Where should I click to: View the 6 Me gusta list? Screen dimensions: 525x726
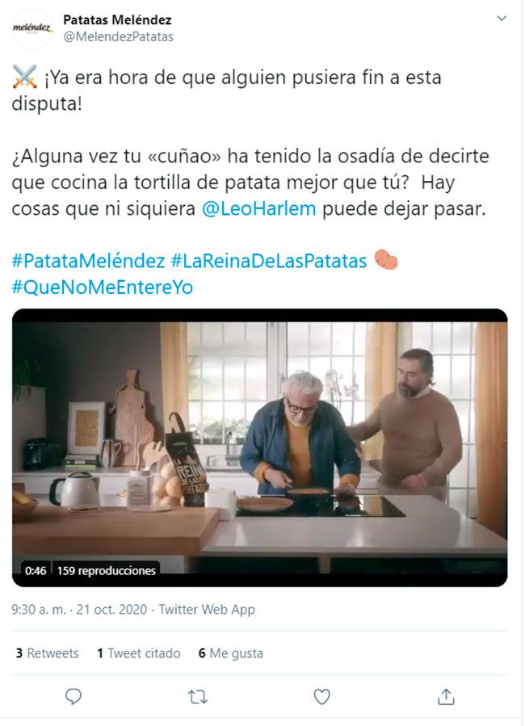[230, 653]
